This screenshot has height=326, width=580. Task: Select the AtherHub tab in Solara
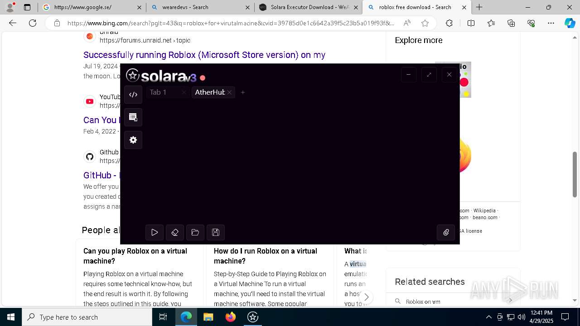click(x=210, y=92)
